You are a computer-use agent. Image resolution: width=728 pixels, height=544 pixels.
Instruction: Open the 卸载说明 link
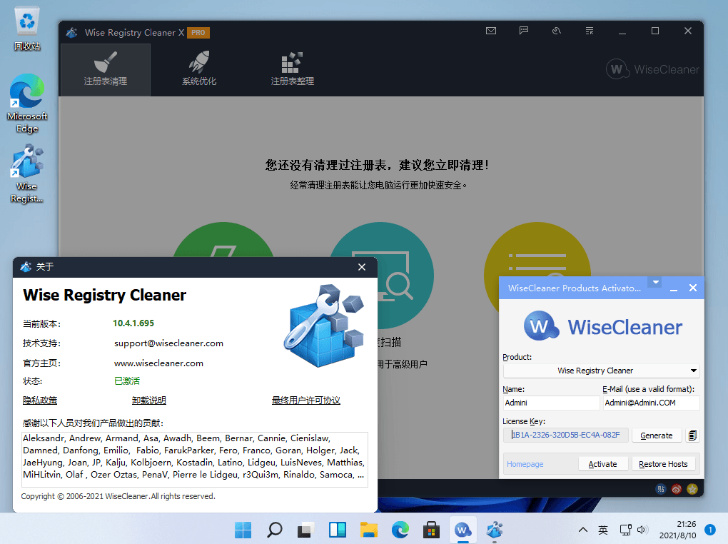(149, 401)
